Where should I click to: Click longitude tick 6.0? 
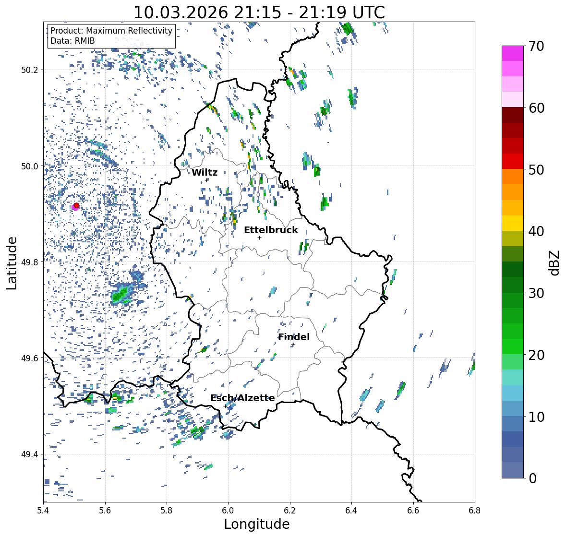point(228,510)
